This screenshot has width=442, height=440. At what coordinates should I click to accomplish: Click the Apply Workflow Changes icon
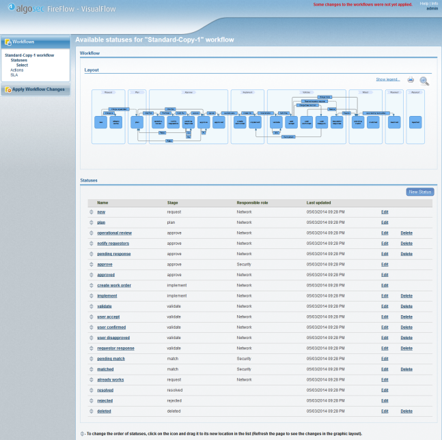click(8, 89)
